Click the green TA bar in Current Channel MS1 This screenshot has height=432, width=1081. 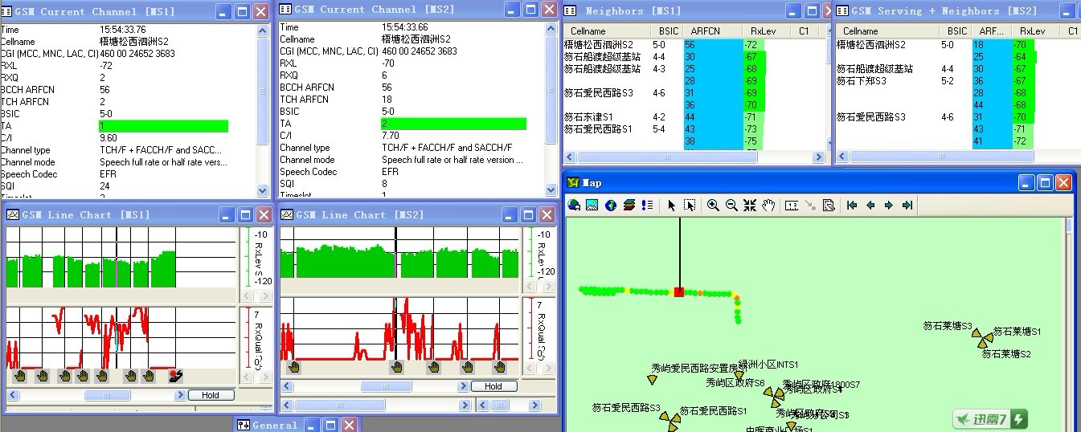(x=163, y=126)
